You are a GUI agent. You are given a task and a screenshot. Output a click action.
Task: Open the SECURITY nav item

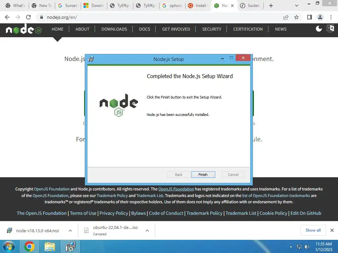[212, 29]
